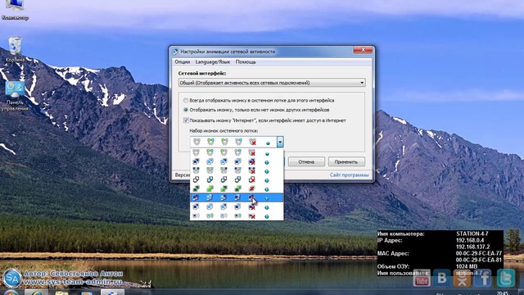This screenshot has height=295, width=524.
Task: Click the Применить button
Action: [346, 162]
